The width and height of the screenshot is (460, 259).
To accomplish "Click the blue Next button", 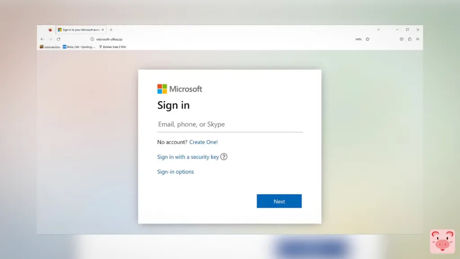I will click(279, 201).
